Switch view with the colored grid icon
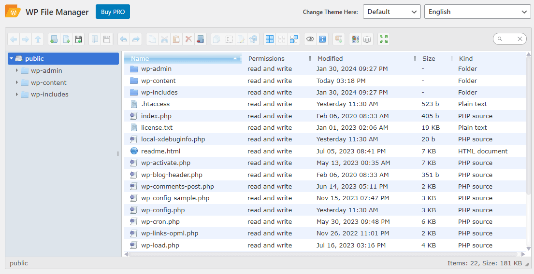 pyautogui.click(x=355, y=40)
